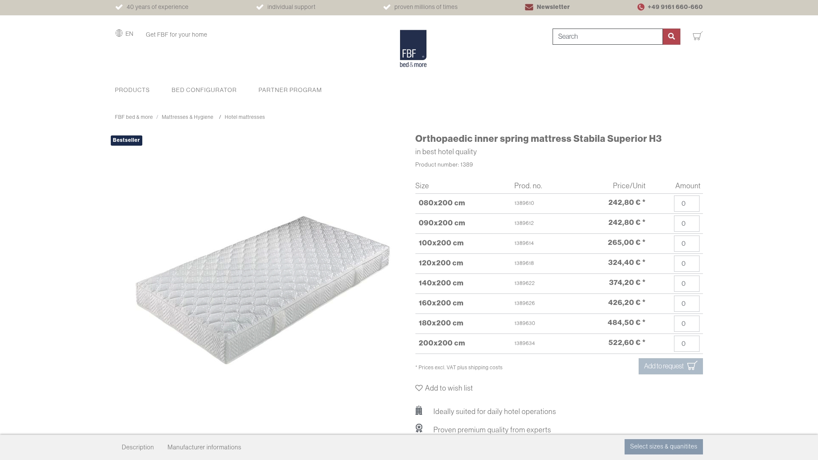The width and height of the screenshot is (818, 460).
Task: Click the phone icon in top bar
Action: coord(641,7)
